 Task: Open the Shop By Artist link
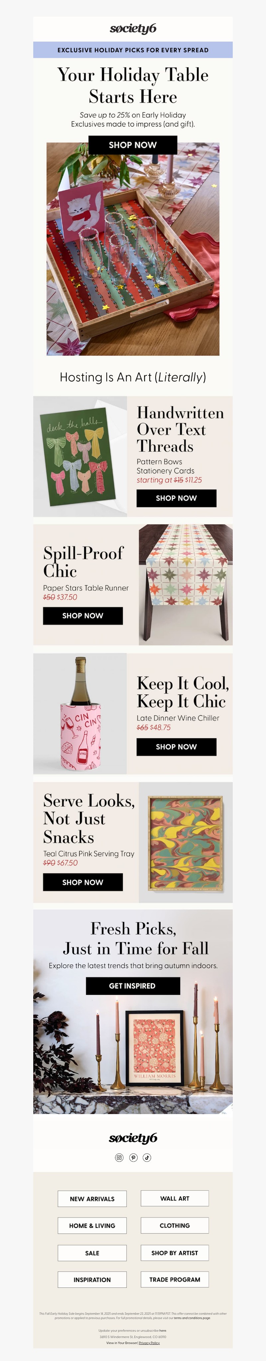175,1252
